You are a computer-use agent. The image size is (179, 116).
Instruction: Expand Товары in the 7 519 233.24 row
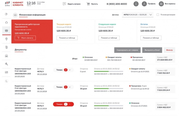click(63, 87)
